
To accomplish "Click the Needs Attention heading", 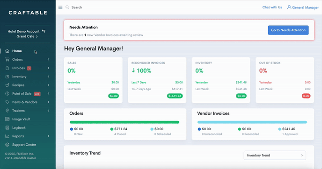I will 83,27.
